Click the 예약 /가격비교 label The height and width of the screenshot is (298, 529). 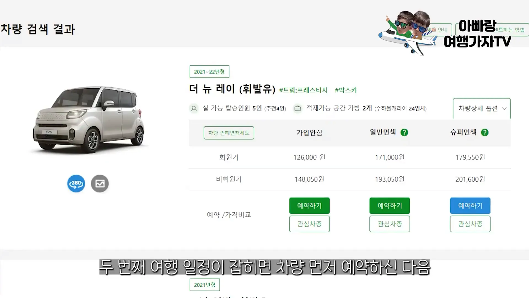(x=229, y=215)
